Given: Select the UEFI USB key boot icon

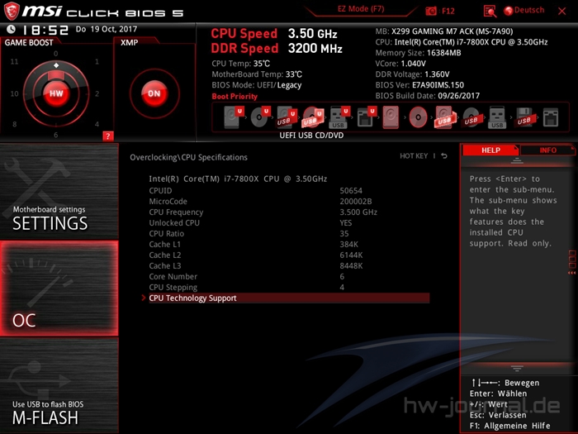Looking at the screenshot, I should tap(339, 117).
